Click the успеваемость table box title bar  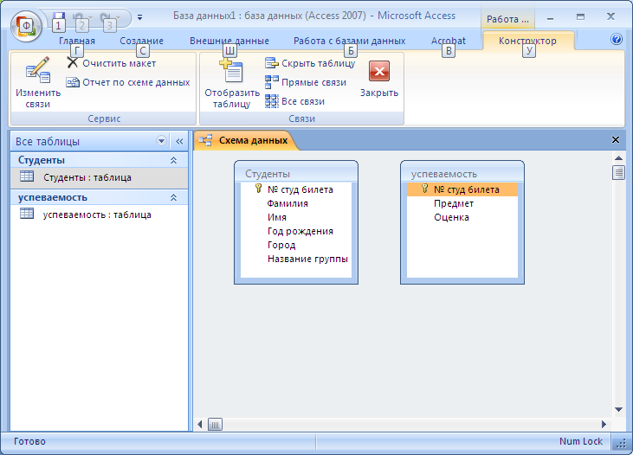pos(462,173)
